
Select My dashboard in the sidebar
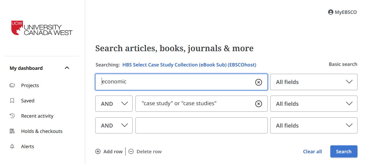(x=26, y=68)
